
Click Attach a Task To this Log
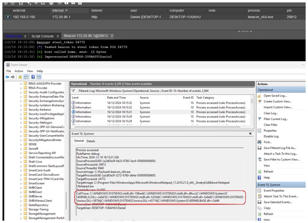pyautogui.click(x=280, y=154)
